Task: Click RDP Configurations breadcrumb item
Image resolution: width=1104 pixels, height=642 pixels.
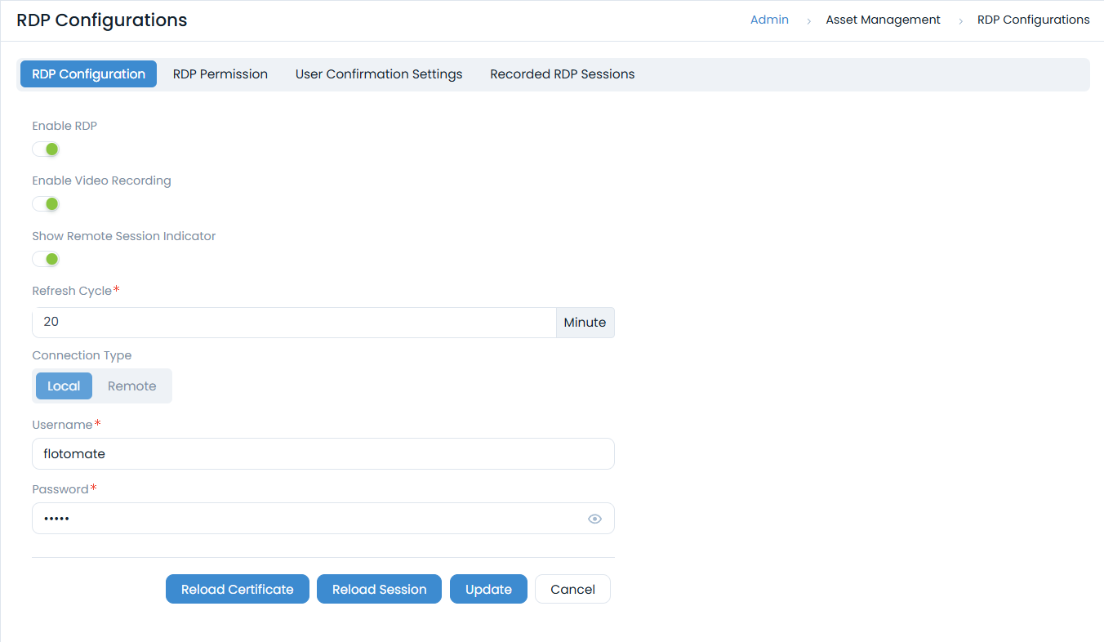Action: click(1033, 20)
